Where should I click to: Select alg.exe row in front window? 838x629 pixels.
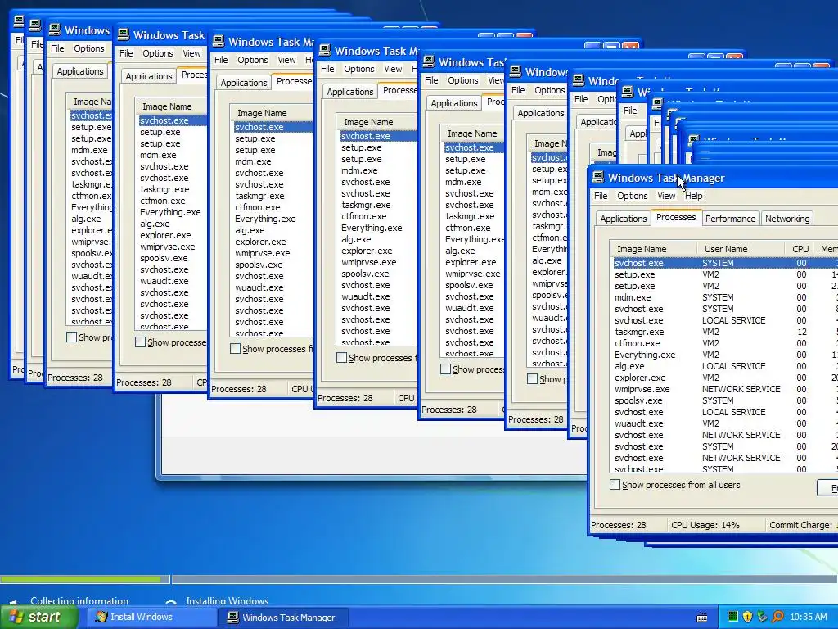click(724, 366)
